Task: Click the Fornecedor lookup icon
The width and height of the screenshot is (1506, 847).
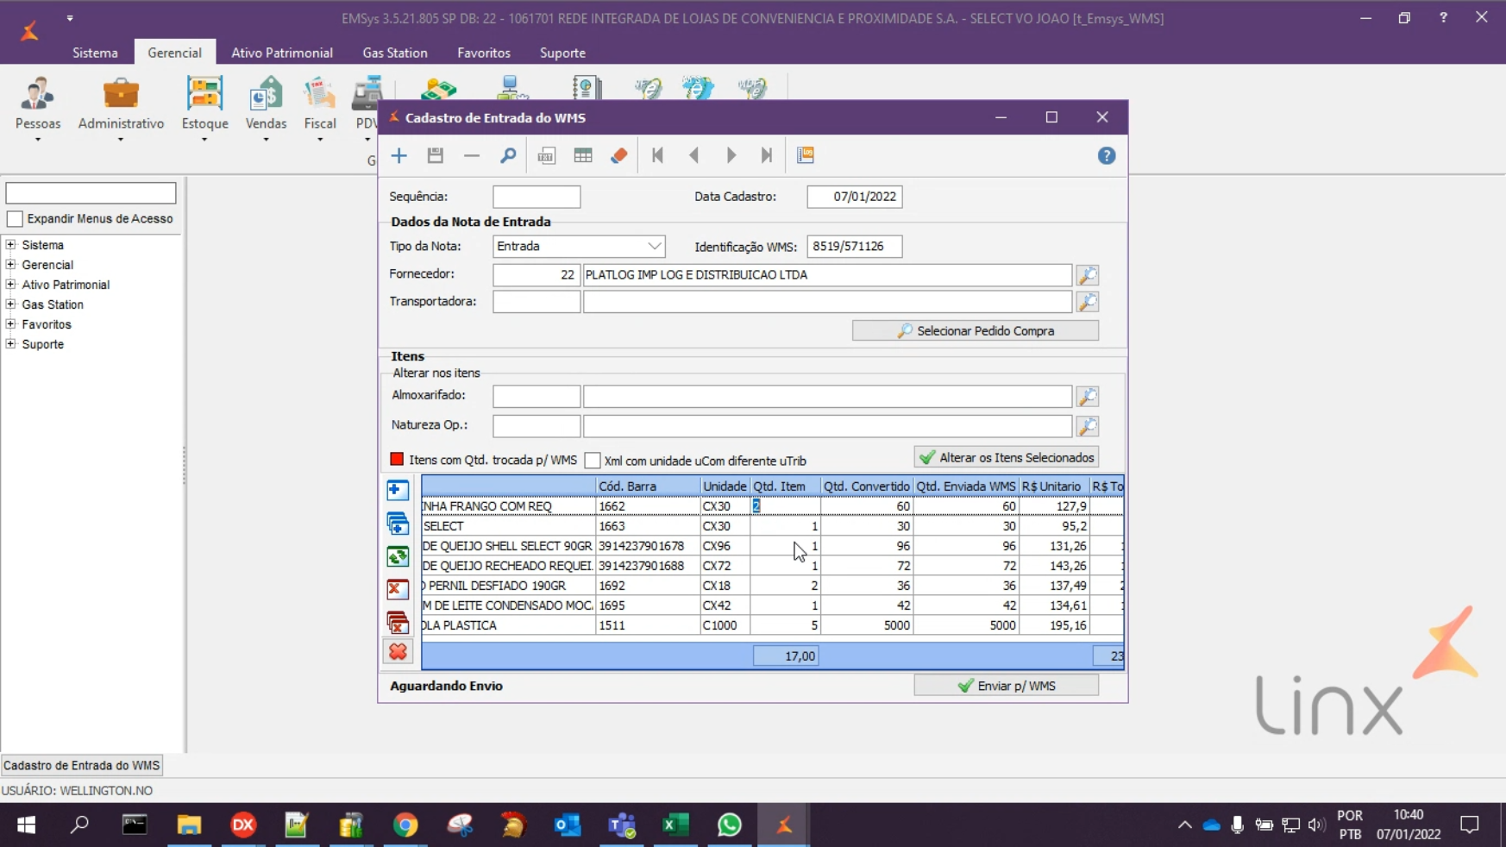Action: (x=1087, y=275)
